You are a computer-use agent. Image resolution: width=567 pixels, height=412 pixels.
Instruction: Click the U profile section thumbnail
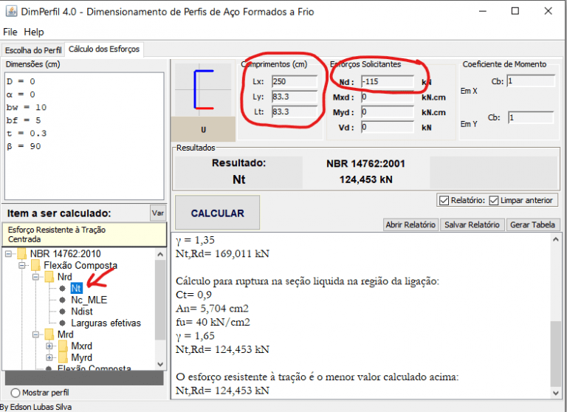coord(203,90)
